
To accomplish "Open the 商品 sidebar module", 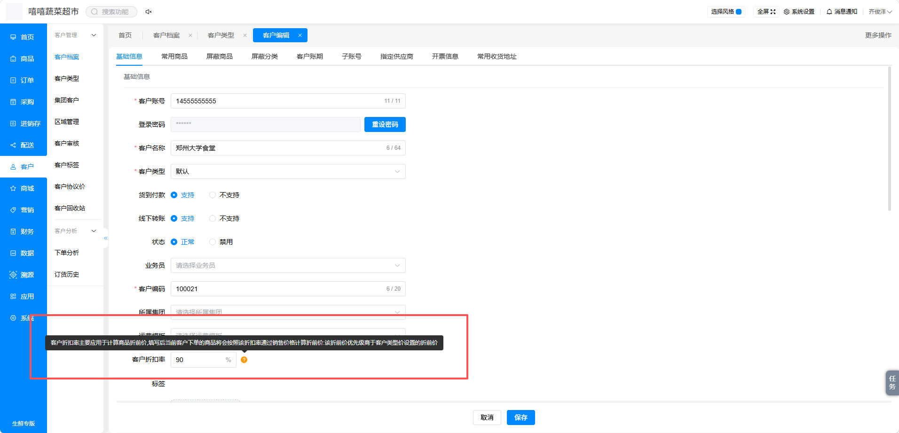I will click(x=23, y=59).
